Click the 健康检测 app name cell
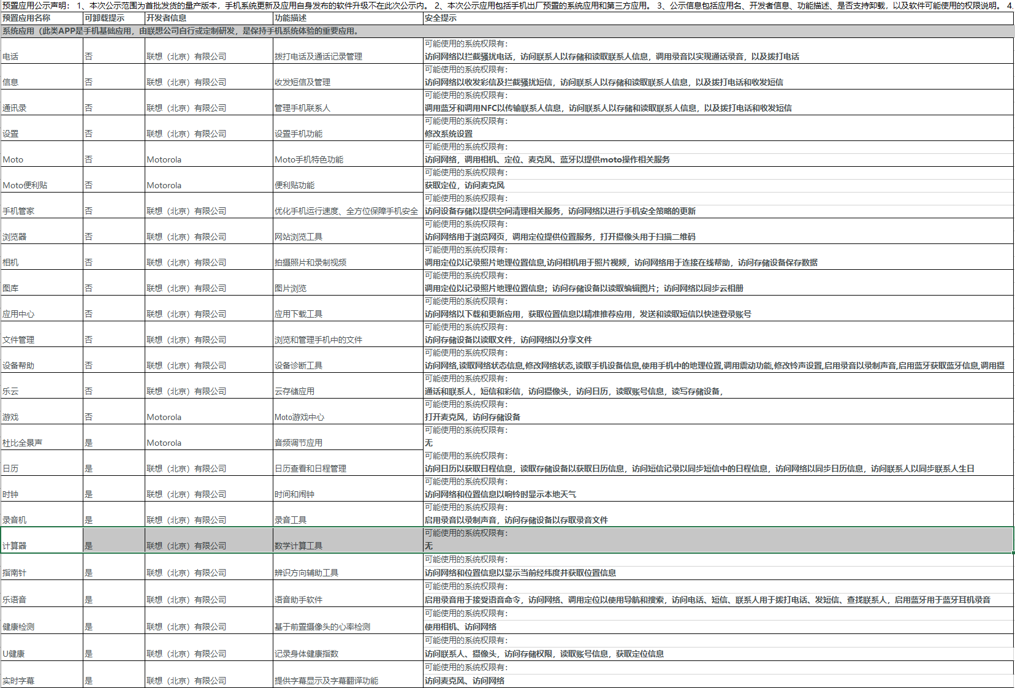This screenshot has width=1015, height=688. coord(42,621)
